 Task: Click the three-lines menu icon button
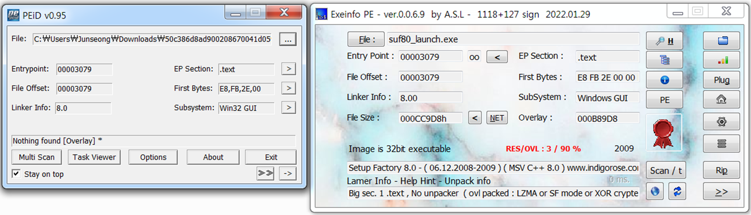pyautogui.click(x=722, y=144)
